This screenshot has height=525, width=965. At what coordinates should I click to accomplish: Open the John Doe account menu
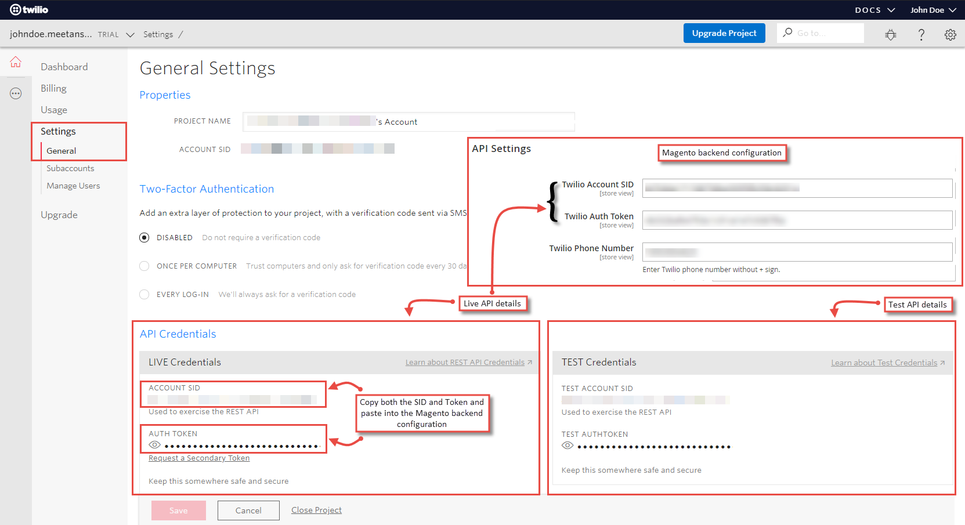click(x=933, y=10)
